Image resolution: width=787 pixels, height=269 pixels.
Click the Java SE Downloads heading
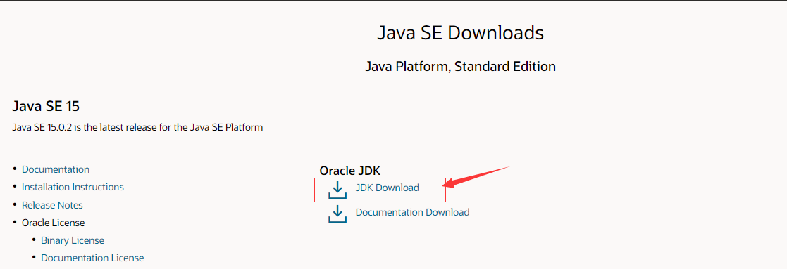[x=460, y=33]
